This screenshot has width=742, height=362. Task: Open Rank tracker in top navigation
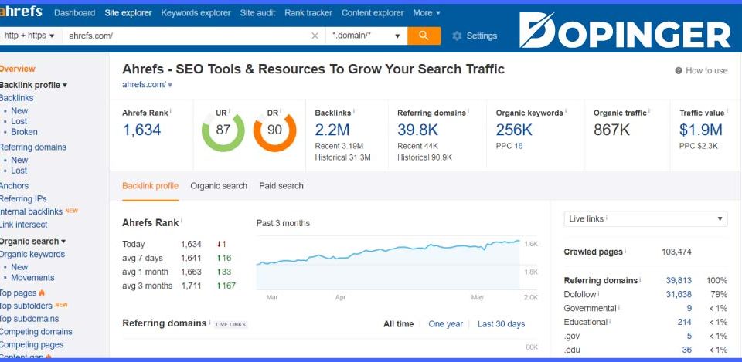[308, 13]
